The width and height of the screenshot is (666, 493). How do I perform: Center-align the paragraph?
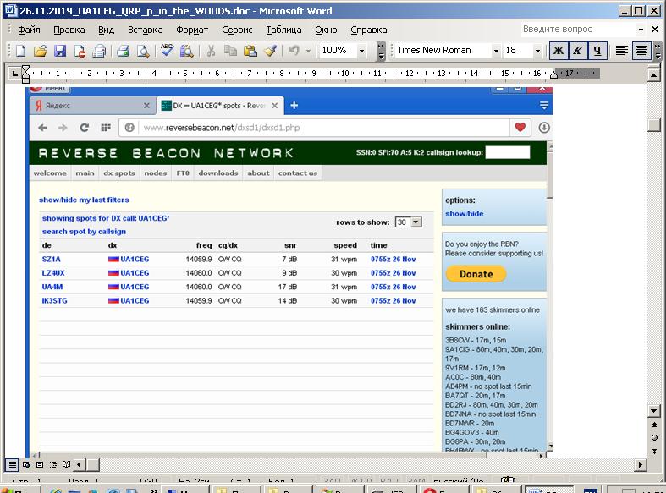point(641,51)
